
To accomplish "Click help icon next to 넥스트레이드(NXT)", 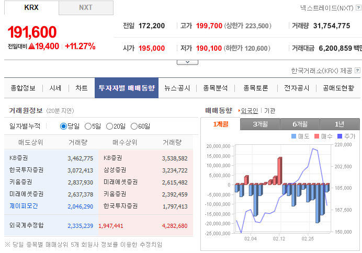I will click(x=357, y=8).
